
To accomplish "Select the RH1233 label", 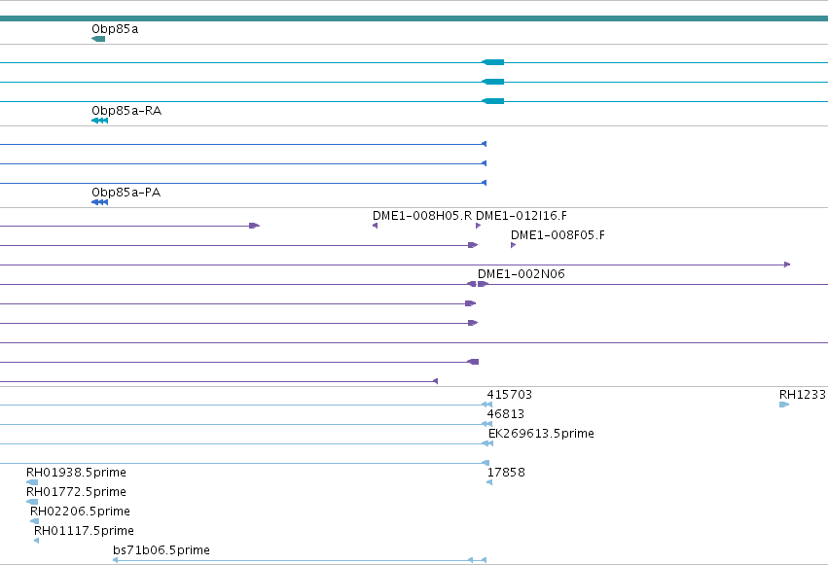I will click(802, 395).
